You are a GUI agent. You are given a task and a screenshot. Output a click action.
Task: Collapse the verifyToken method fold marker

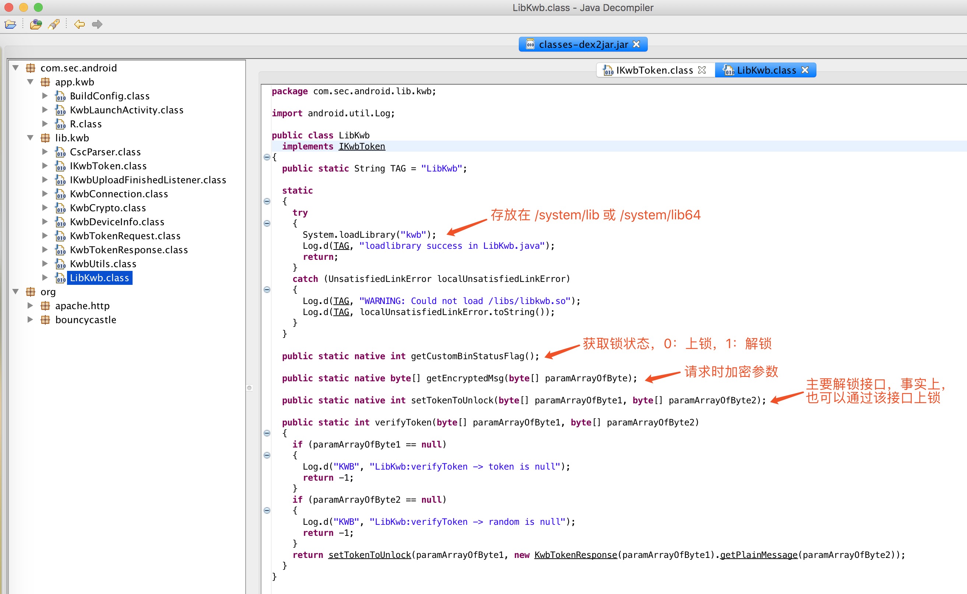coord(267,433)
